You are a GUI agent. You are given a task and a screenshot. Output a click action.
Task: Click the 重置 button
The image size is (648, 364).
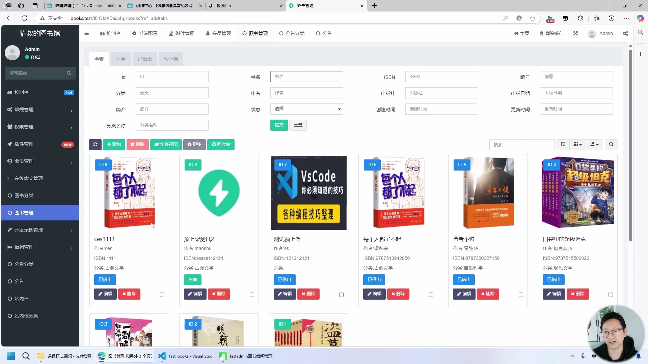click(298, 125)
